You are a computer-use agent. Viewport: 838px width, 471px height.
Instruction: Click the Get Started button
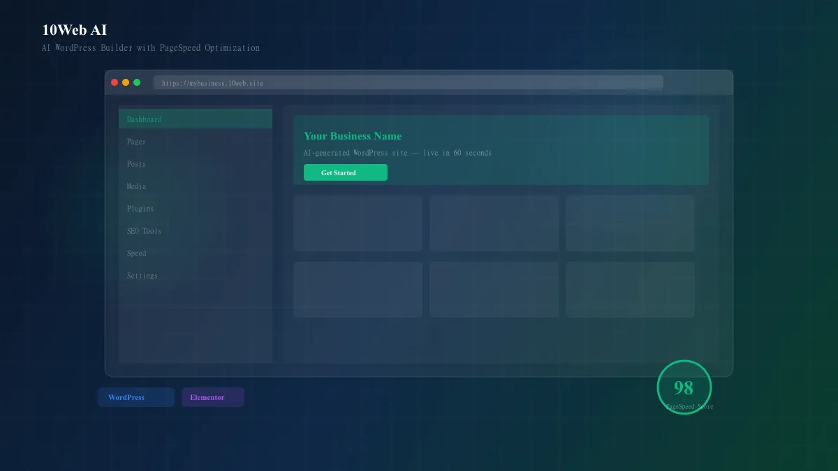(345, 172)
